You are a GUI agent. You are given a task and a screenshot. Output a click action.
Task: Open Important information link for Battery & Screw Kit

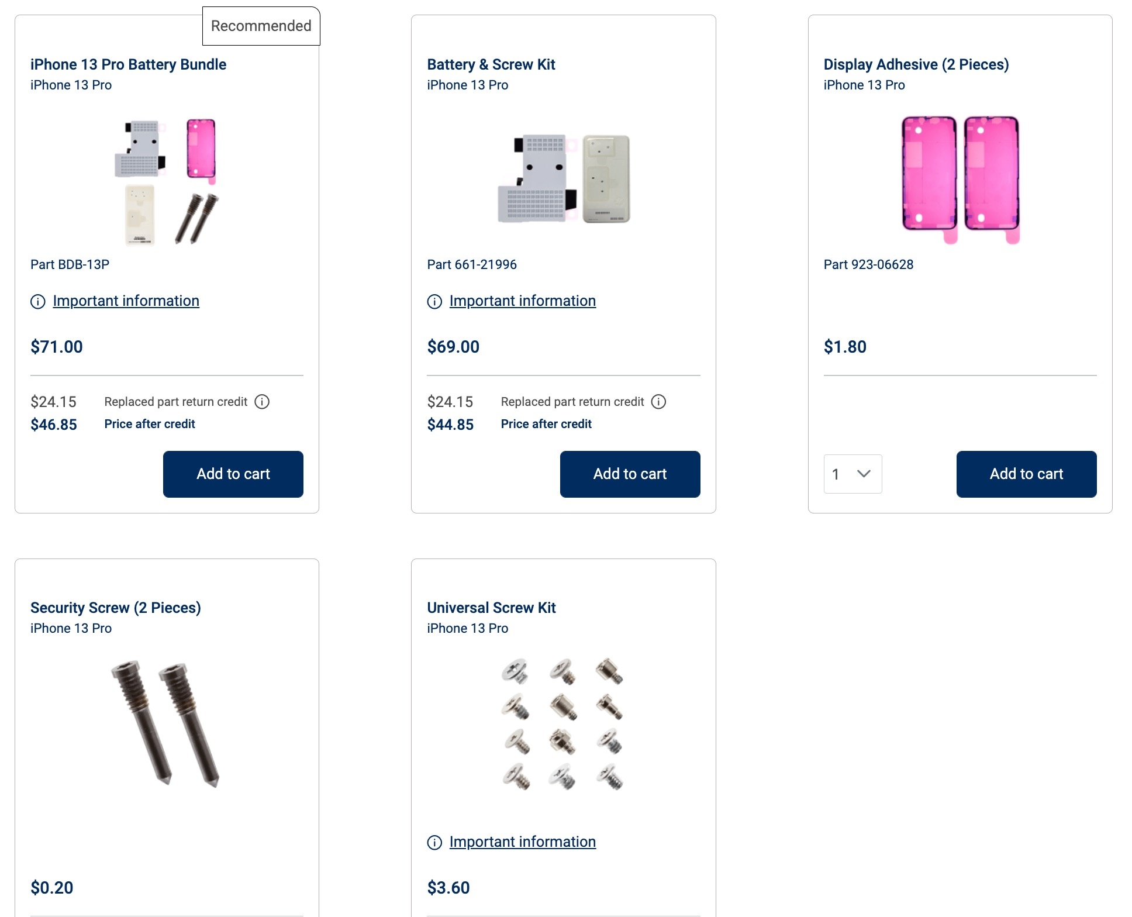point(522,301)
